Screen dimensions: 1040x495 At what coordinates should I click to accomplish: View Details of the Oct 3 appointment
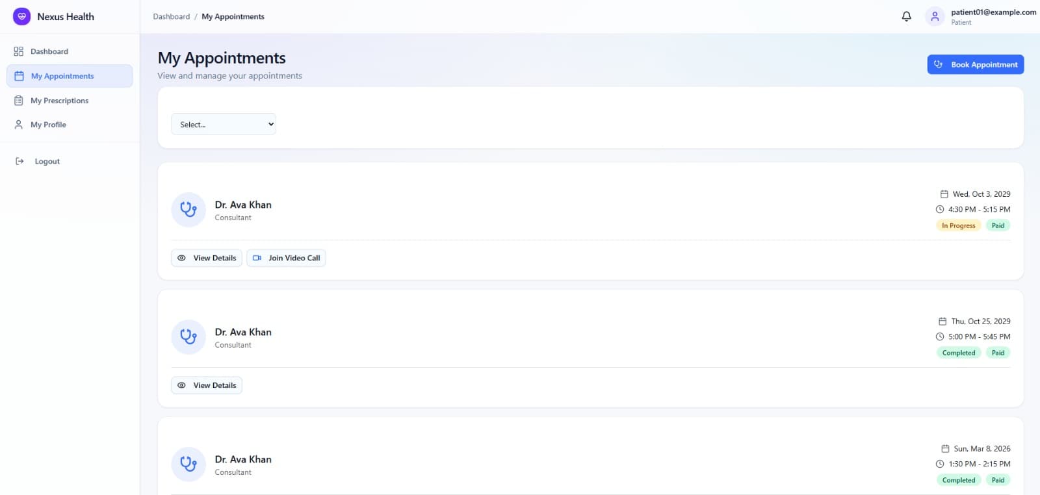tap(207, 258)
